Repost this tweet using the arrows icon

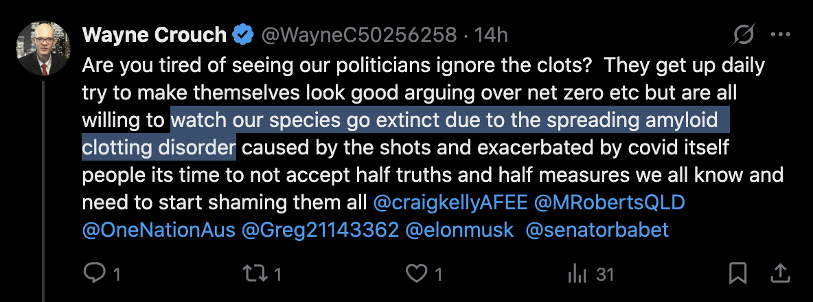coord(255,274)
